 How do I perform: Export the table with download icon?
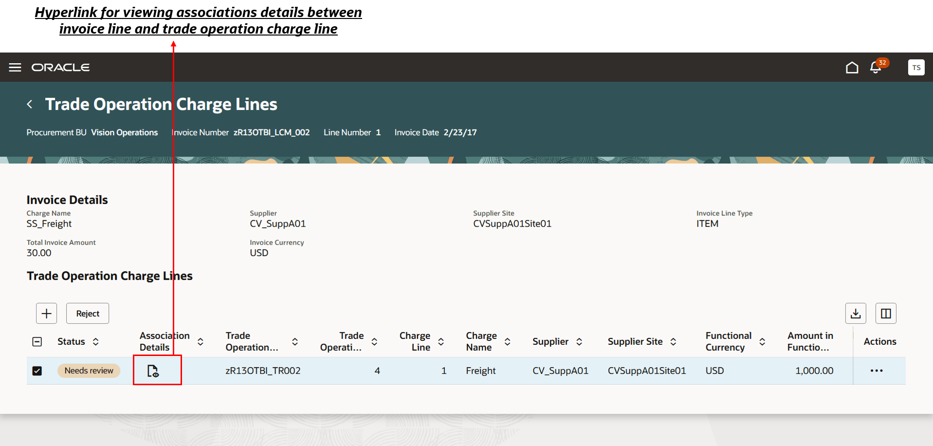click(x=856, y=313)
